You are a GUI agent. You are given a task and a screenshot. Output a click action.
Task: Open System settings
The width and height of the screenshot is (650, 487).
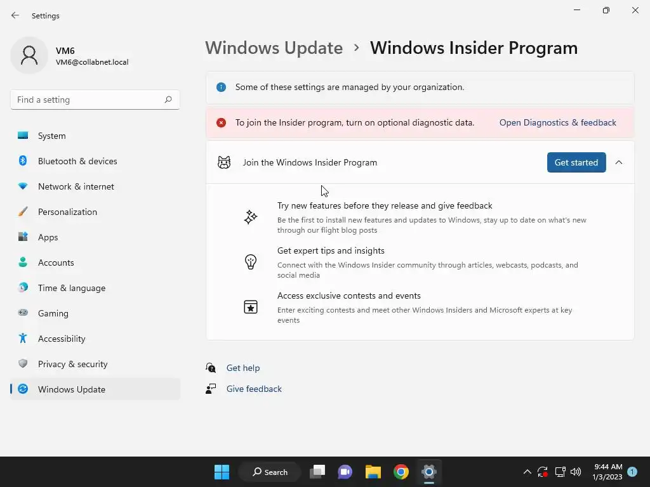[95, 136]
